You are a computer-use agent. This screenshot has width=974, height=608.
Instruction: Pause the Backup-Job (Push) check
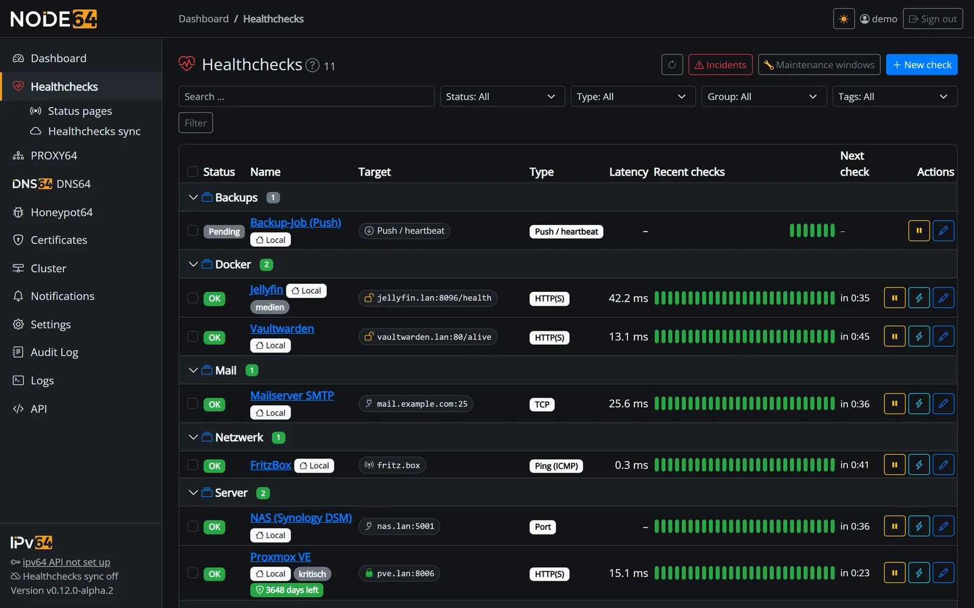[919, 231]
